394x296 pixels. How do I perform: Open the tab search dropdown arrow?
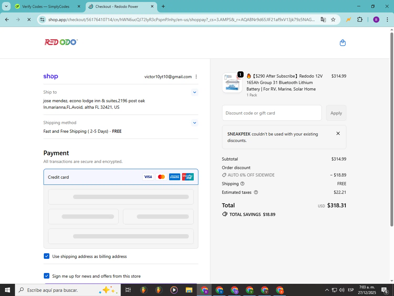(6, 6)
